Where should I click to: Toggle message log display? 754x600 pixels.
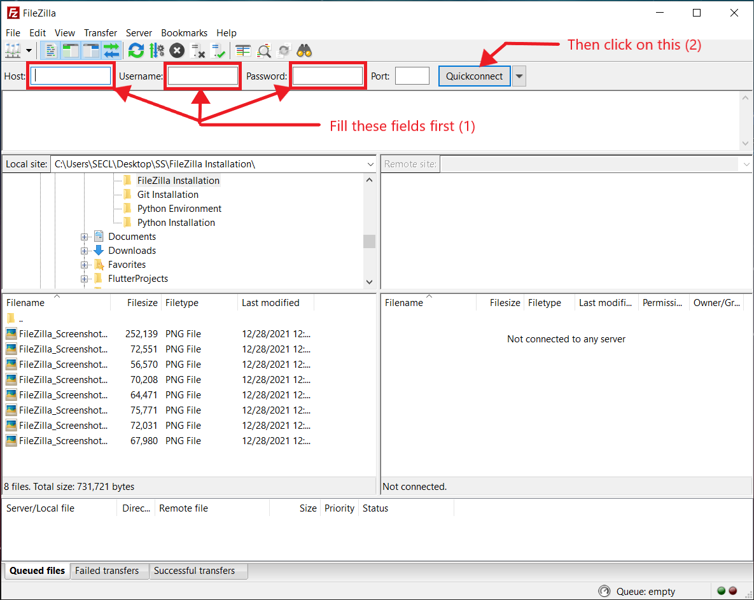point(50,50)
